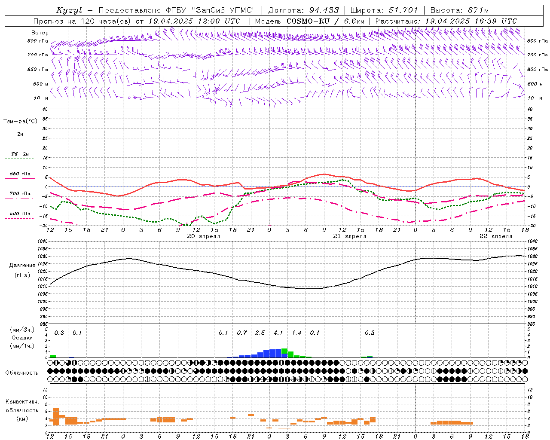Screen dimensions: 550x440
Task: Select the "ЗапСиб УГМС" provider text
Action: click(x=223, y=10)
